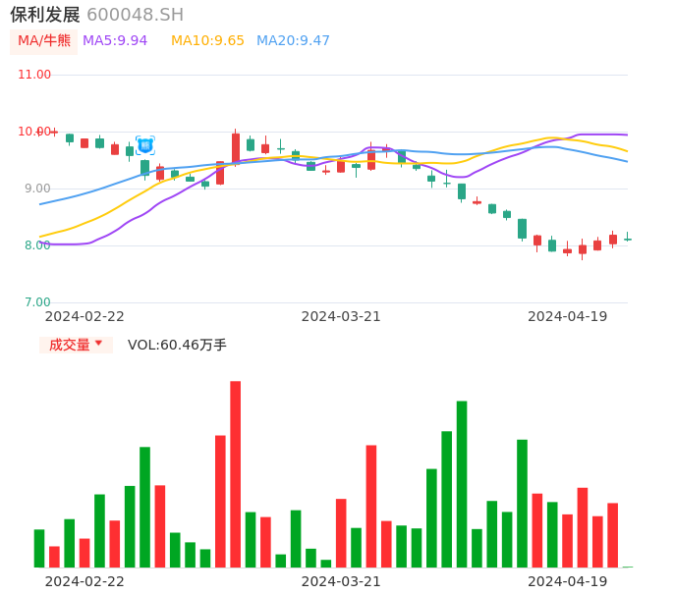Click the tallest green volume bar
Viewport: 674px width, 595px height.
[x=462, y=484]
